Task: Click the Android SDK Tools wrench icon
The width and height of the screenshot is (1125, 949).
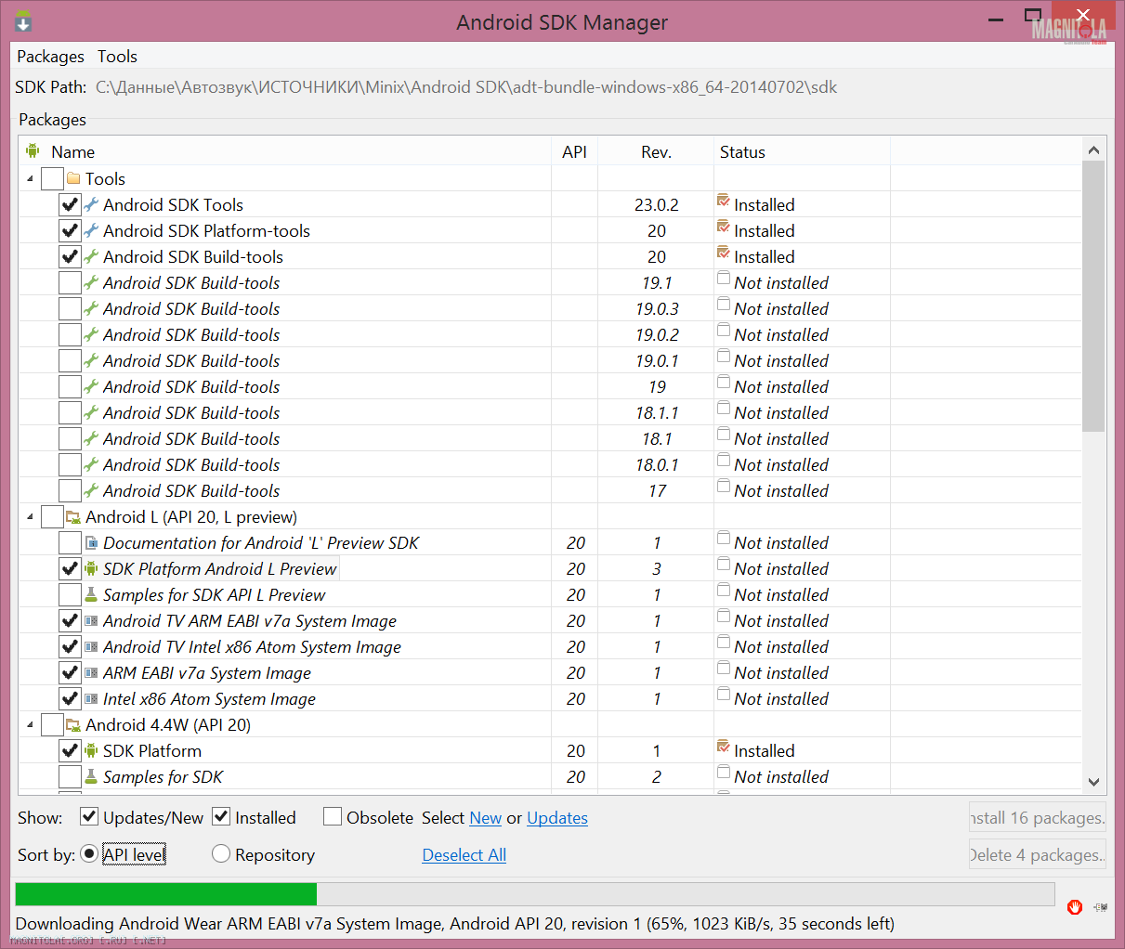Action: [91, 204]
